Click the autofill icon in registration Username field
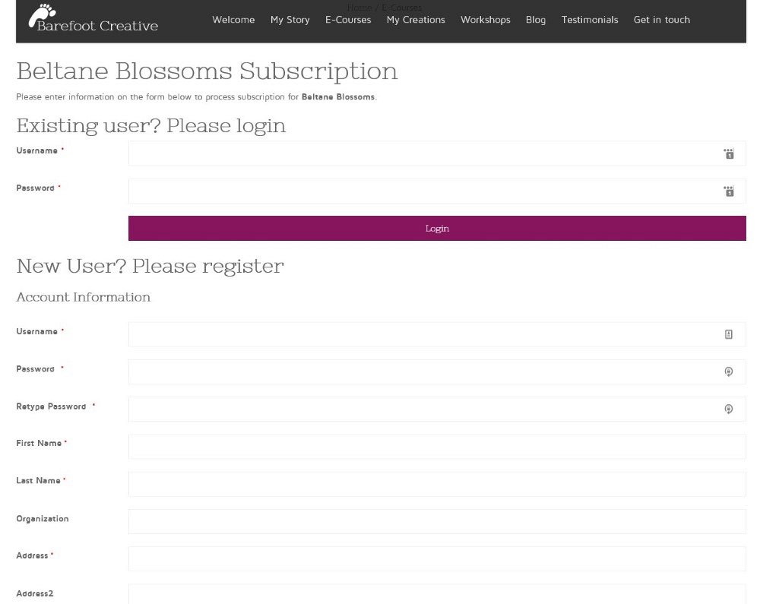The width and height of the screenshot is (760, 604). (729, 334)
